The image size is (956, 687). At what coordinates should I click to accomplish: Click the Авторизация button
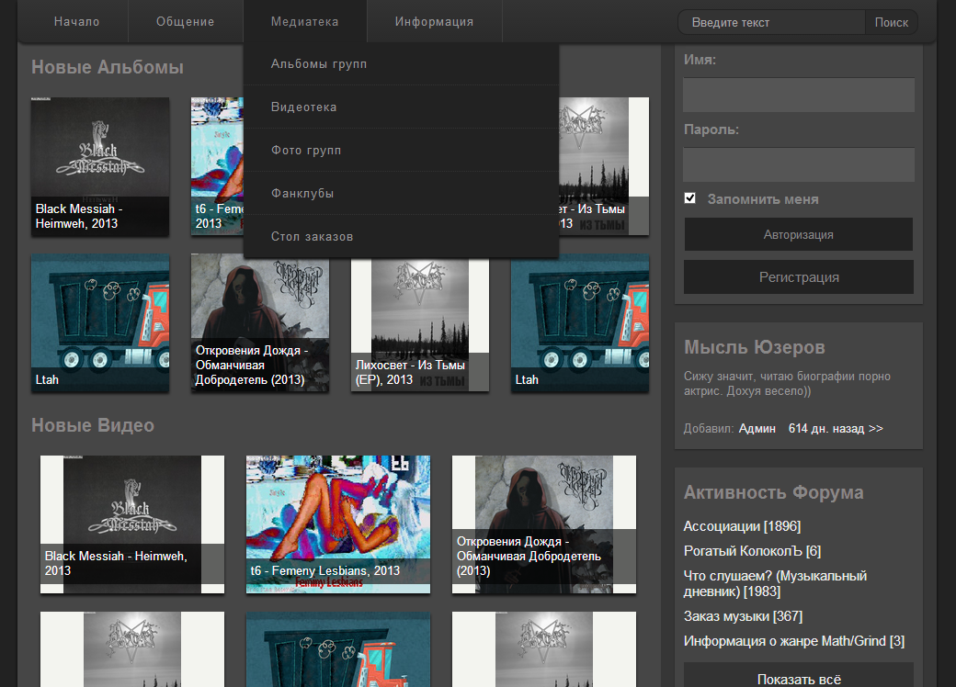[x=798, y=234]
